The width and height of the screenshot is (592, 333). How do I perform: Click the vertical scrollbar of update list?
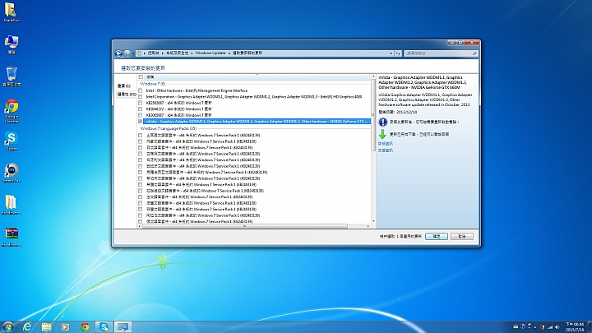[373, 115]
